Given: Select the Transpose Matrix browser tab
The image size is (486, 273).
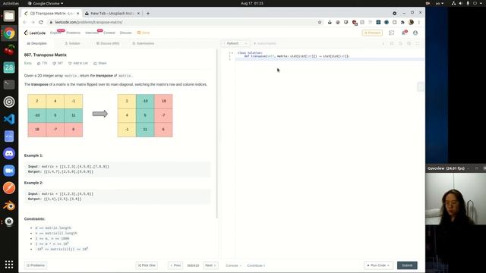Looking at the screenshot, I should click(52, 14).
